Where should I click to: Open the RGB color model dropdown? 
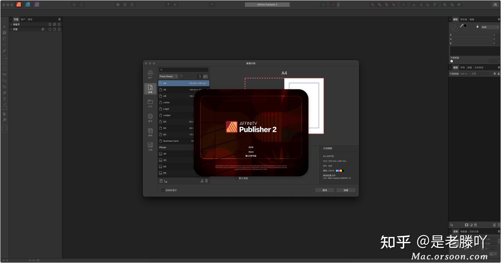490,27
